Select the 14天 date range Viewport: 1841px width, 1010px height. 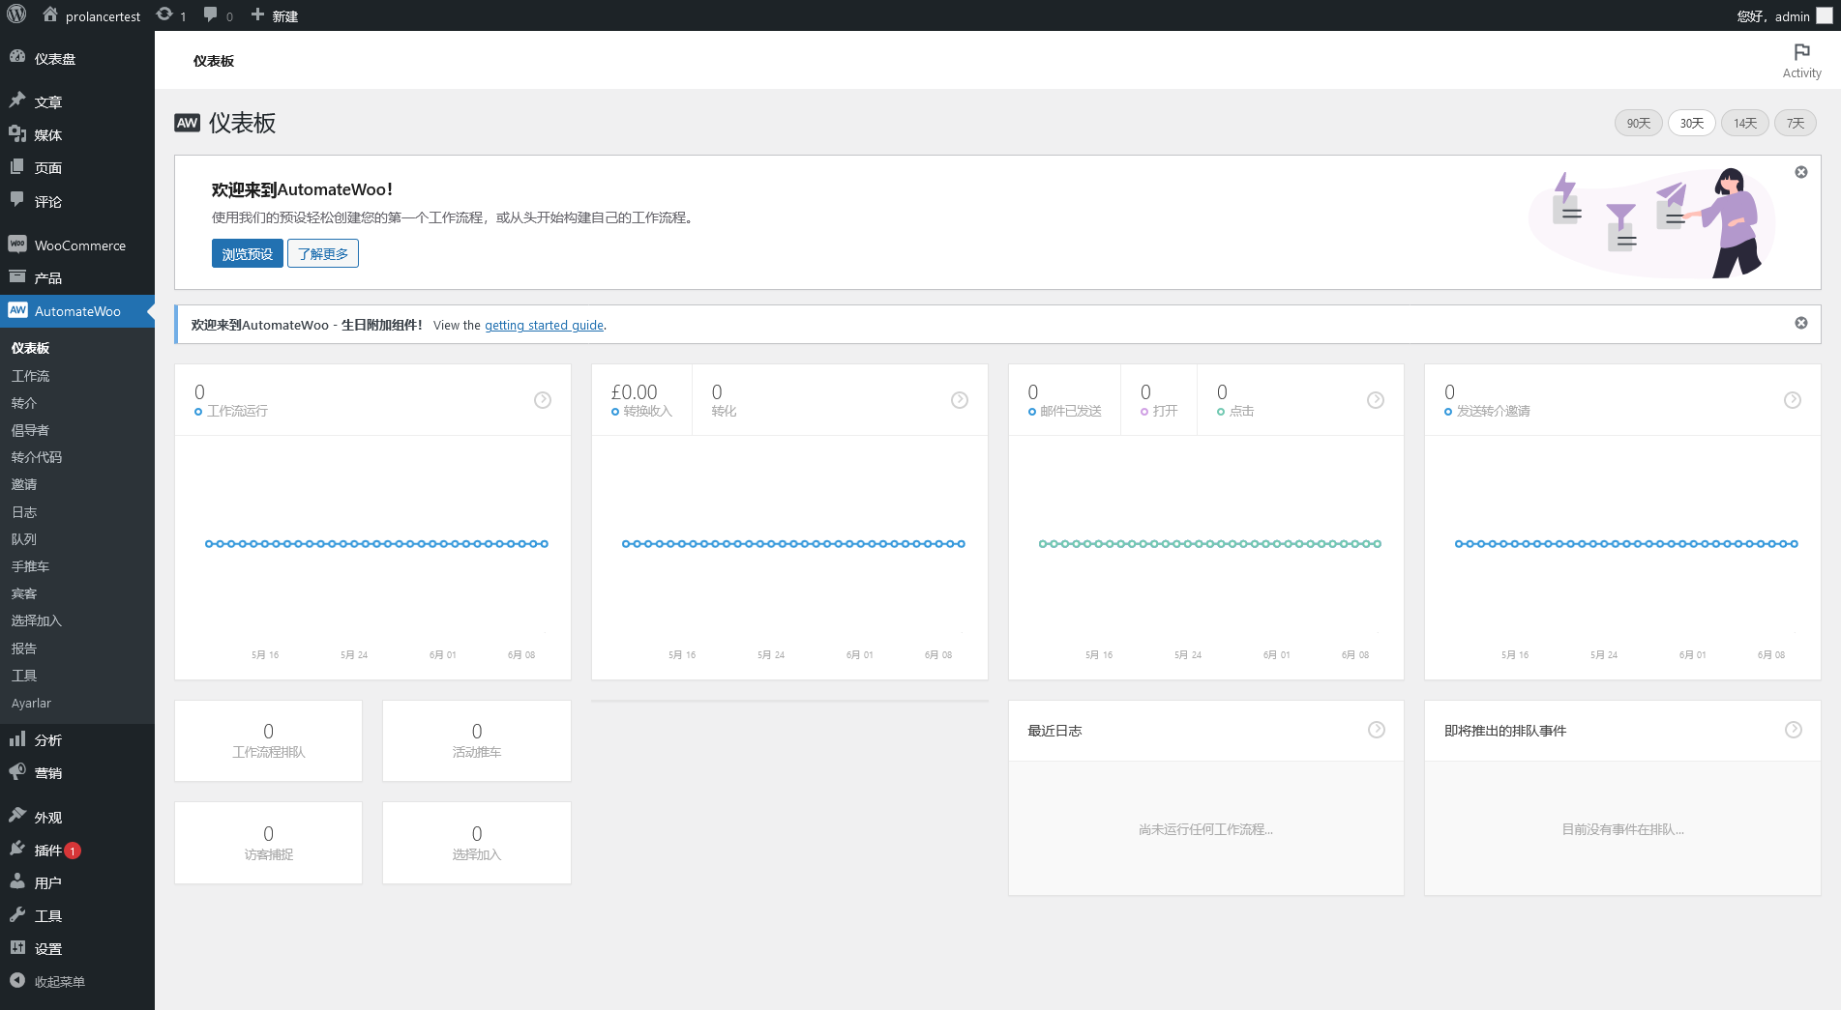point(1744,123)
